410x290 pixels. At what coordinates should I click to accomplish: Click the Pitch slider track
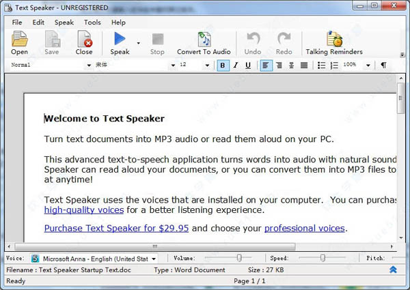tap(398, 258)
